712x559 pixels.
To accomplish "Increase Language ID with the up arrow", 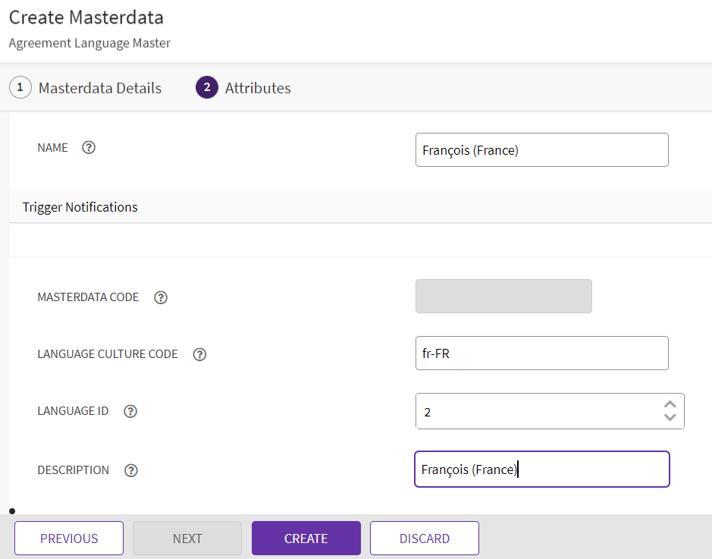I will pos(670,405).
